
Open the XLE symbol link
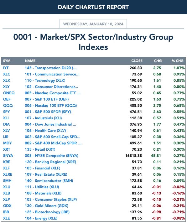coord(7,218)
